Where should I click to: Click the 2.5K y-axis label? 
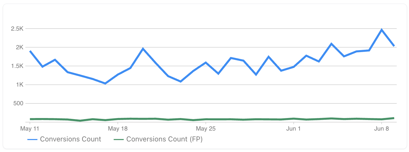pyautogui.click(x=17, y=29)
